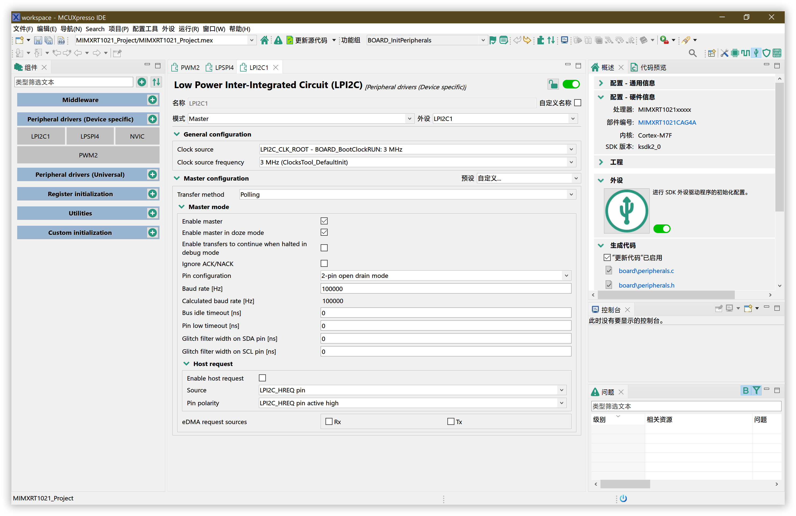The image size is (796, 516).
Task: Open the warning problems toolbar icon
Action: 278,40
